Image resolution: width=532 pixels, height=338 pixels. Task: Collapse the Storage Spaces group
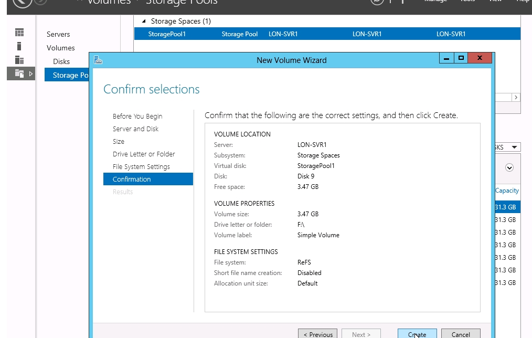144,21
